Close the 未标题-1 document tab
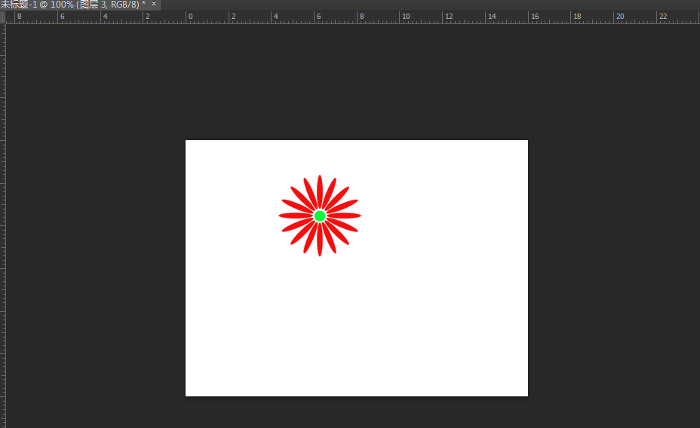The height and width of the screenshot is (428, 700). 154,5
